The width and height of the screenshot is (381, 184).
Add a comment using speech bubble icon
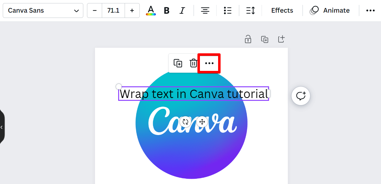pyautogui.click(x=301, y=96)
